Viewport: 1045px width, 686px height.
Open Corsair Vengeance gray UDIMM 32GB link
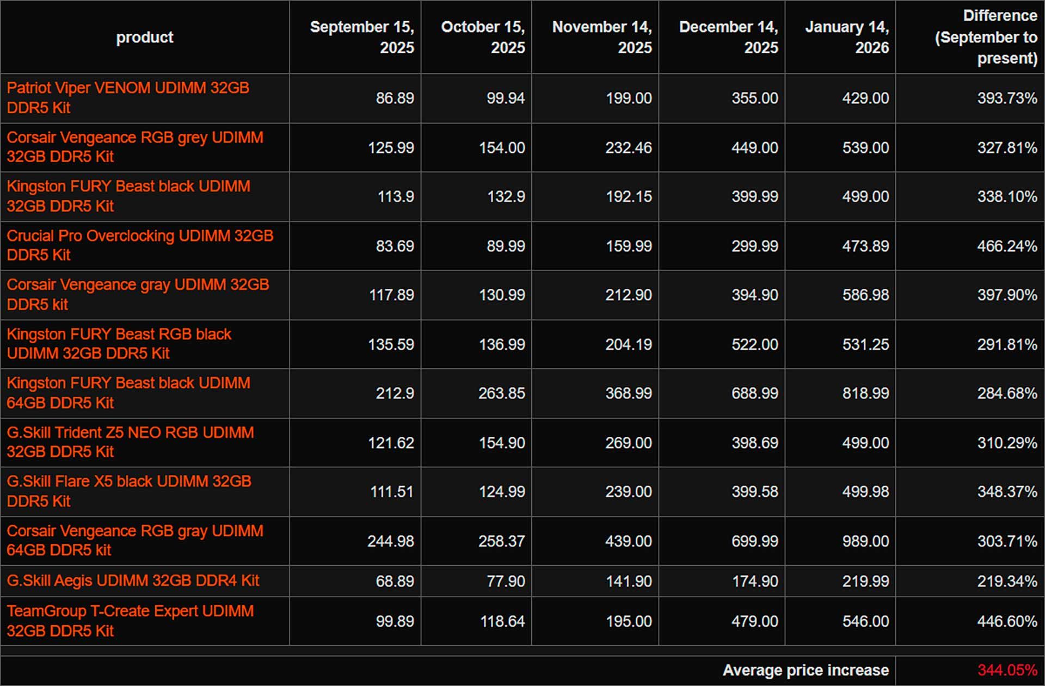137,285
